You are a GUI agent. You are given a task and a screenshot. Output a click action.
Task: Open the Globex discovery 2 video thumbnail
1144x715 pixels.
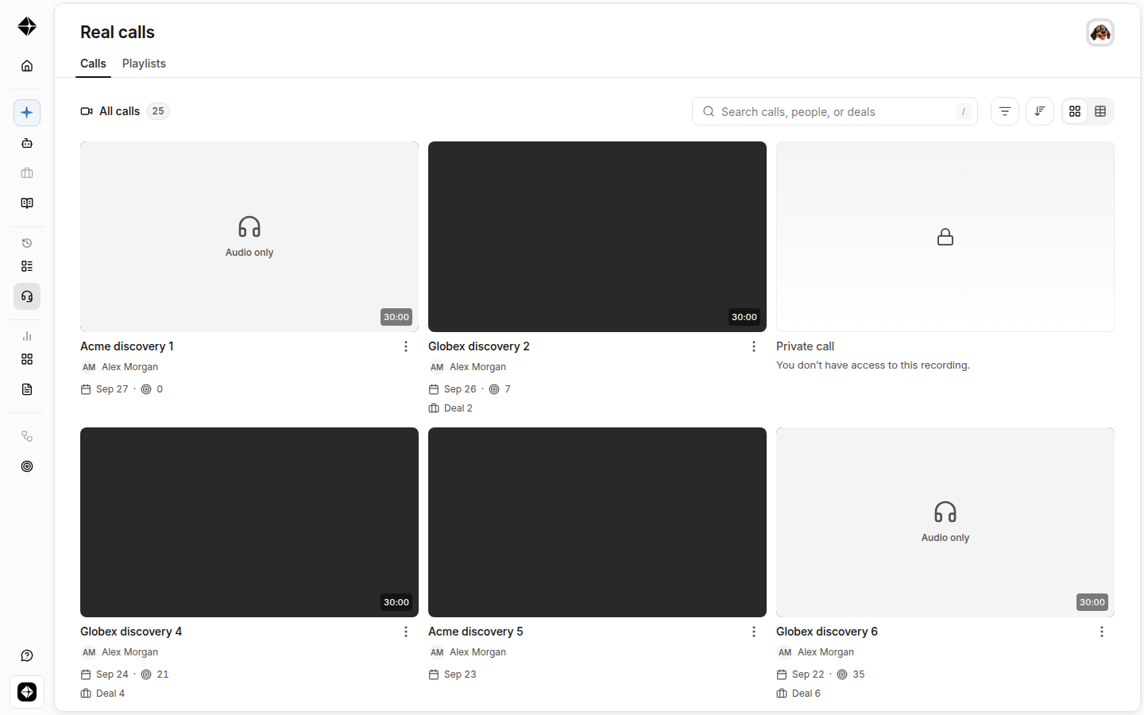click(x=597, y=237)
